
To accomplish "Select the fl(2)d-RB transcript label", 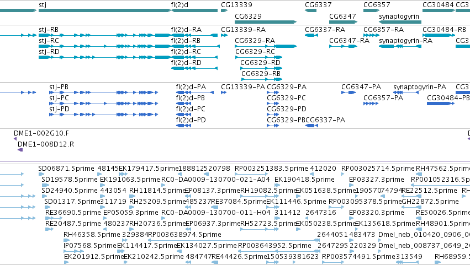I will pos(186,41).
